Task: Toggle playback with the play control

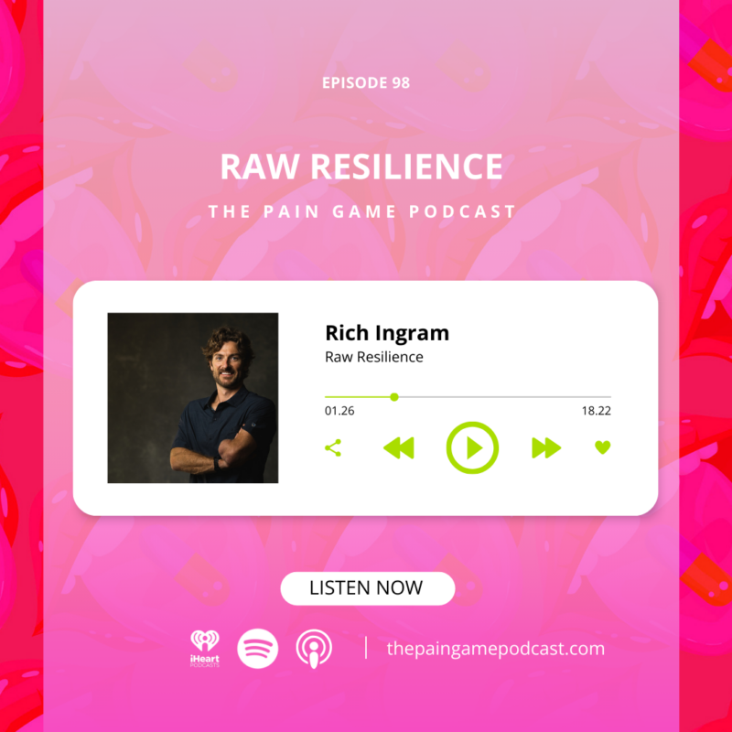Action: [472, 447]
